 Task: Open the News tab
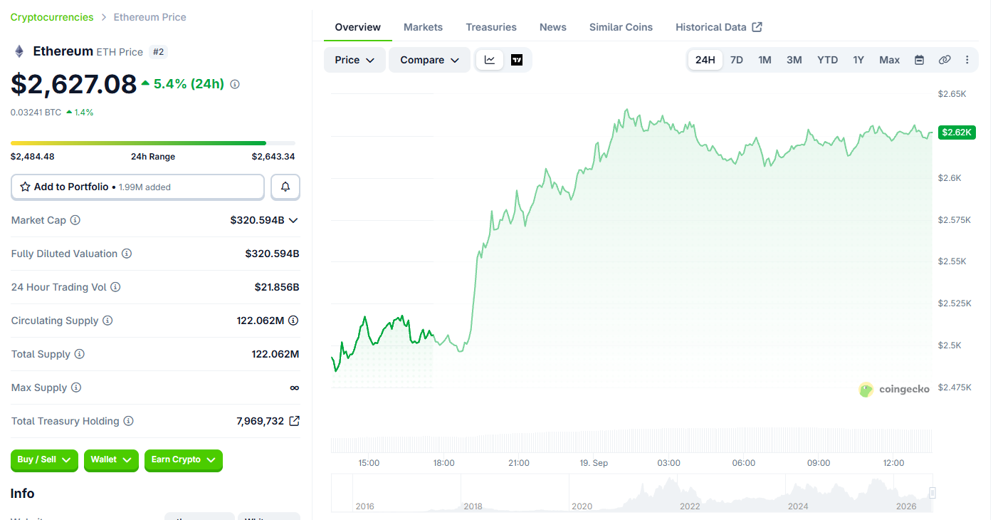pyautogui.click(x=553, y=27)
